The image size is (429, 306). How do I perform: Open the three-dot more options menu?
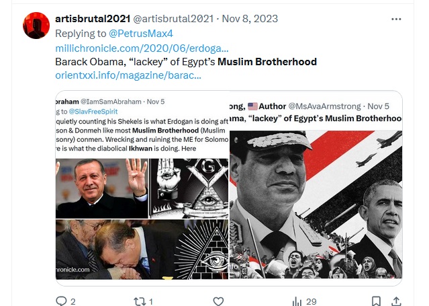(396, 19)
